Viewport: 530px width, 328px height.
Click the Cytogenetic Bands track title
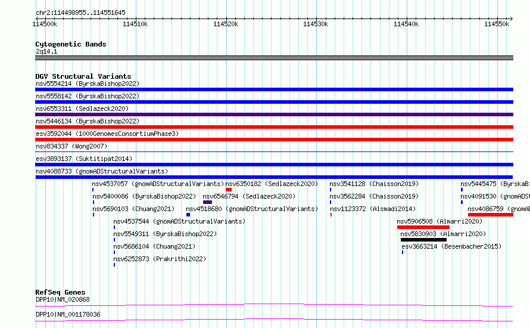click(71, 44)
